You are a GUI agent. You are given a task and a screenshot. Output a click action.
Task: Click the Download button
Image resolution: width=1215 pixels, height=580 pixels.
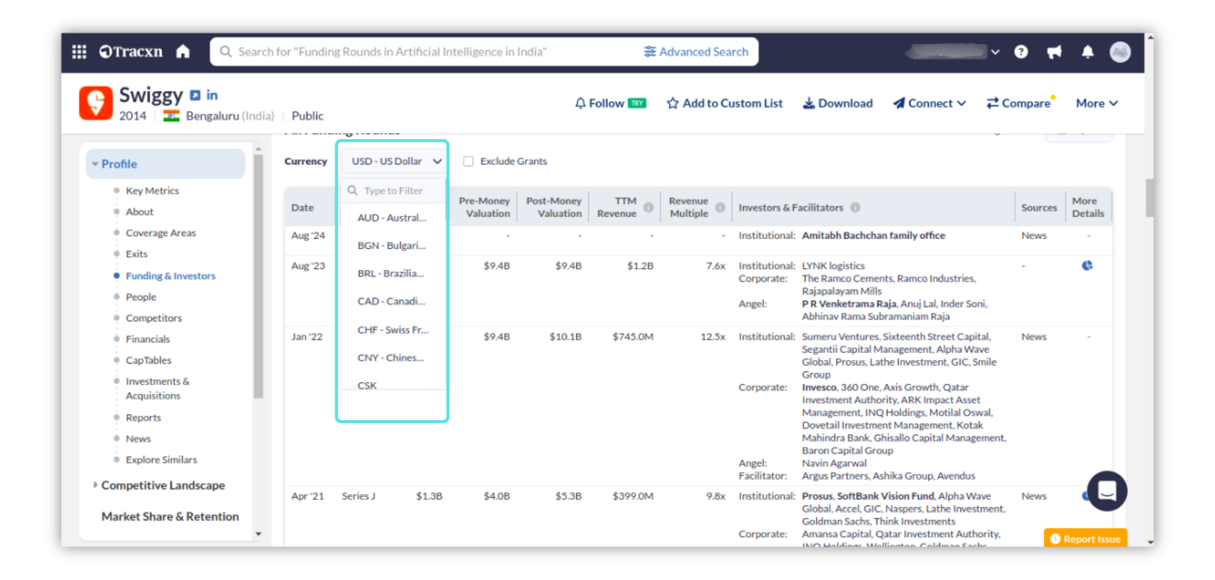[x=838, y=103]
